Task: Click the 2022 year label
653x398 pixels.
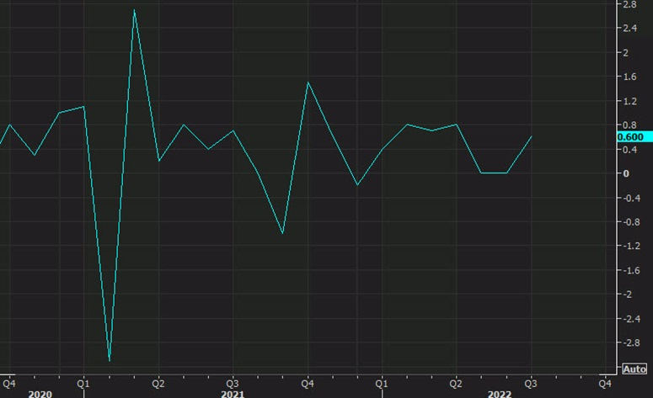Action: coord(500,394)
